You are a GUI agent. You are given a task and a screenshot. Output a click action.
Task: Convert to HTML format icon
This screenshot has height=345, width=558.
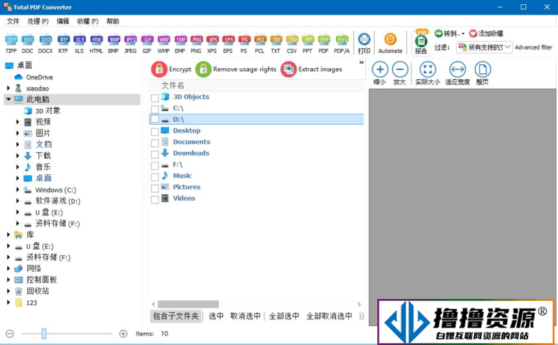[96, 44]
